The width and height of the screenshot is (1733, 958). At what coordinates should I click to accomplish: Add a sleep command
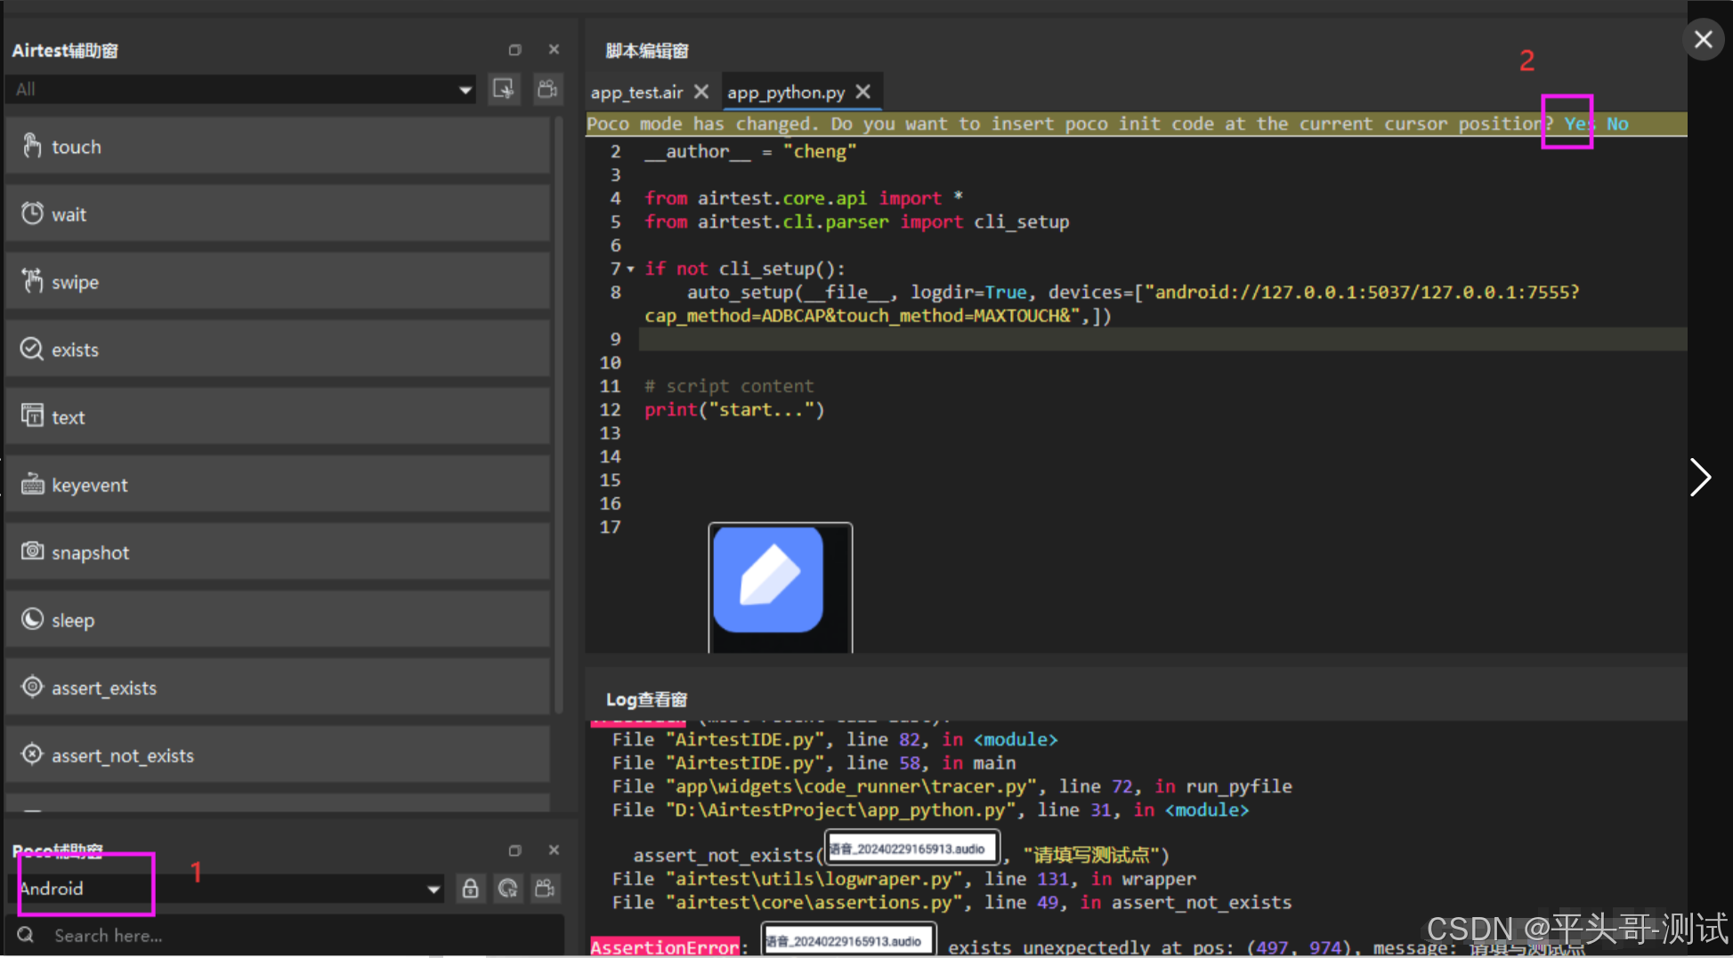(x=278, y=620)
